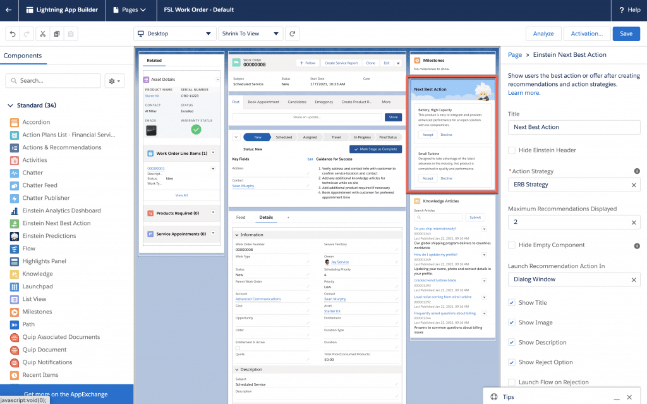Click the Flow component icon

tap(16, 248)
